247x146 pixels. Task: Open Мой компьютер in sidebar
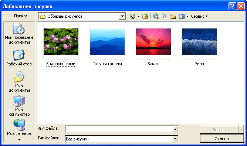19,106
